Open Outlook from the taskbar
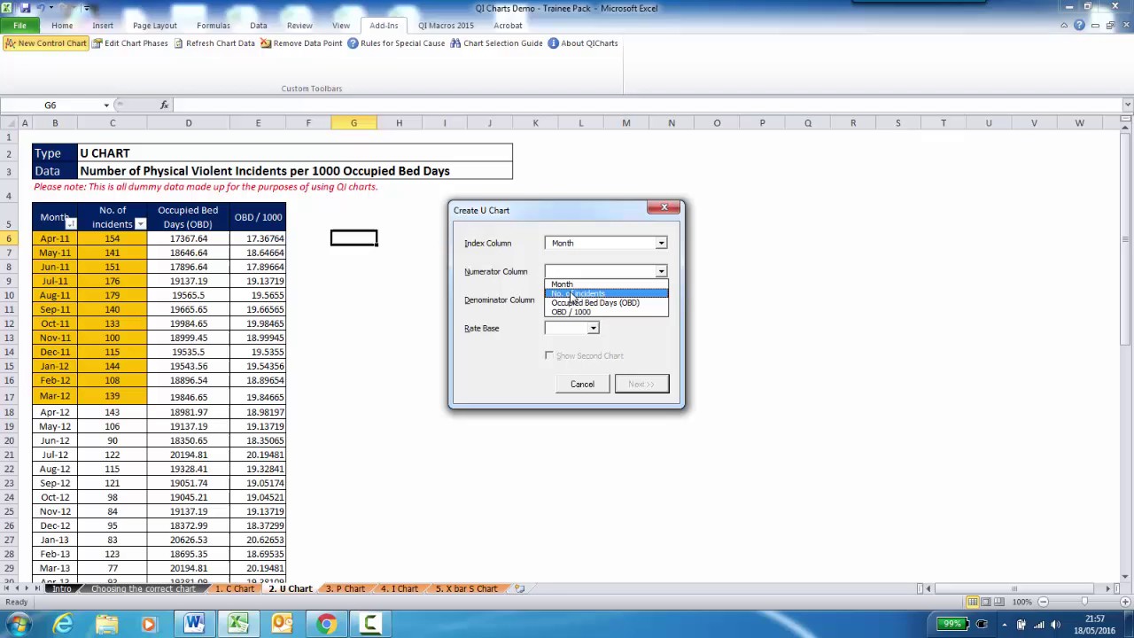This screenshot has height=638, width=1134. 282,625
